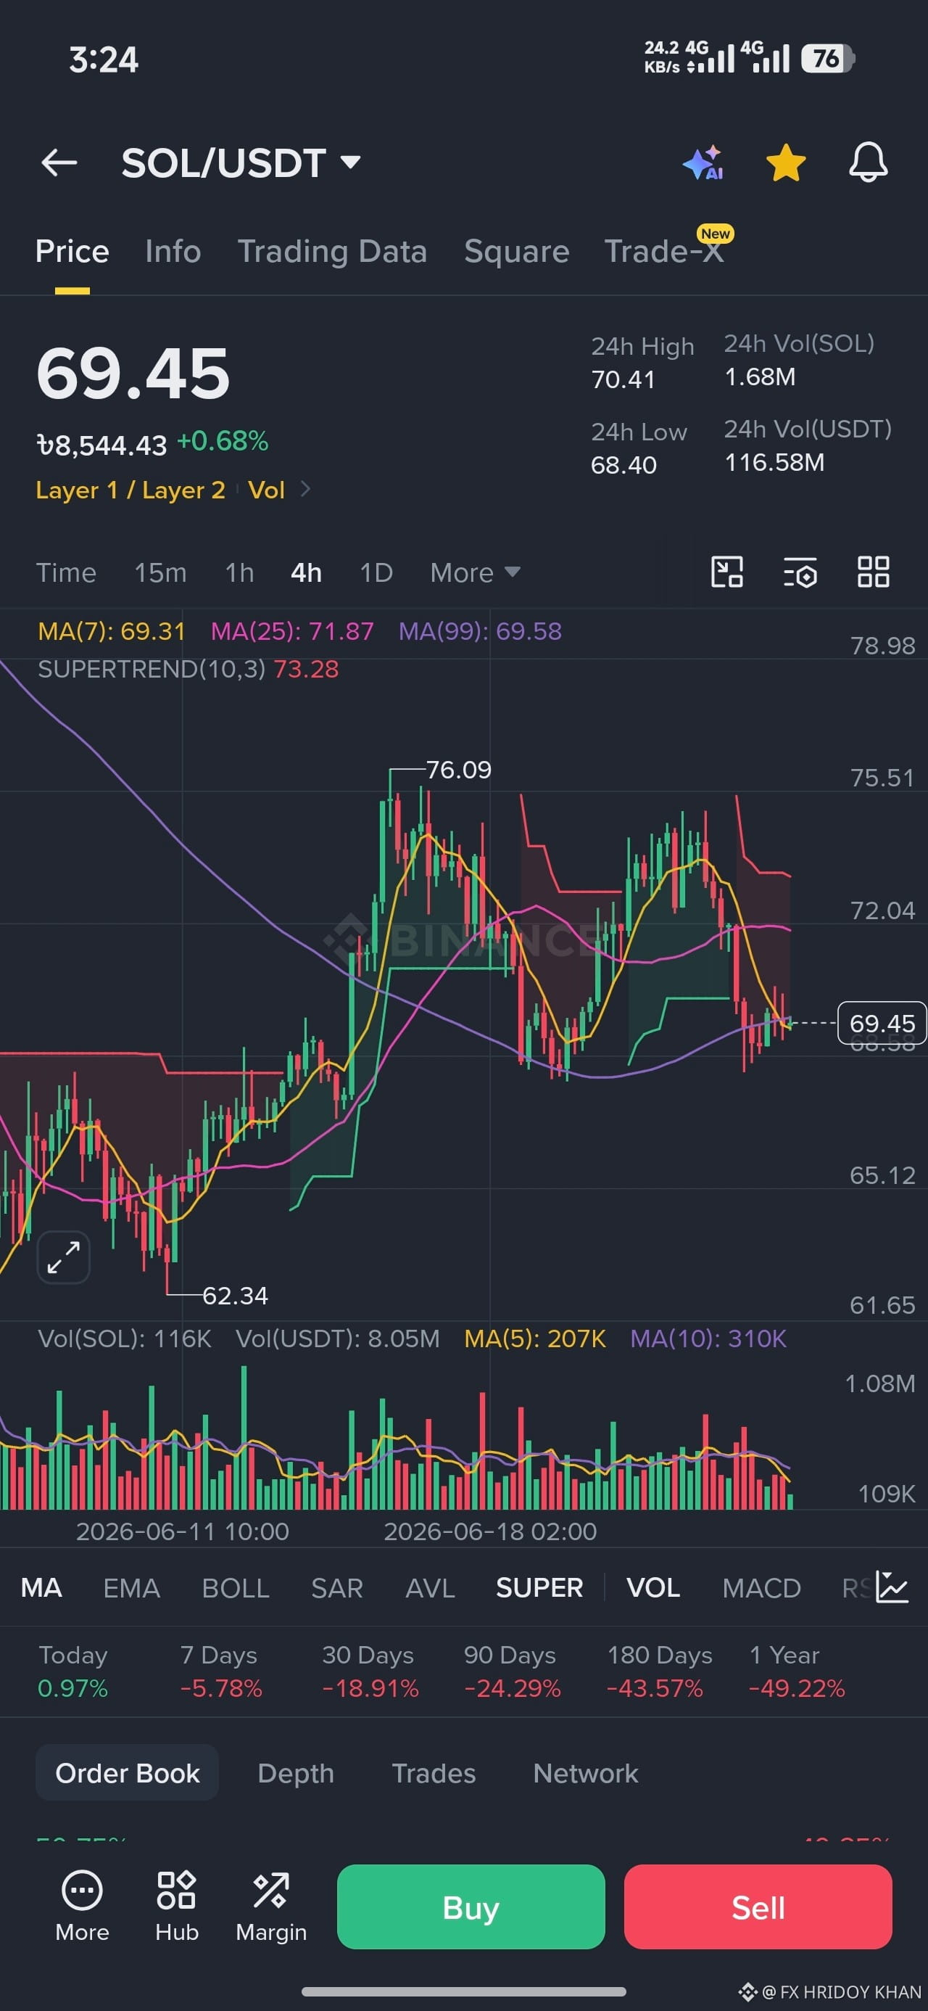Tap the red Sell button
Viewport: 928px width, 2011px height.
coord(758,1907)
